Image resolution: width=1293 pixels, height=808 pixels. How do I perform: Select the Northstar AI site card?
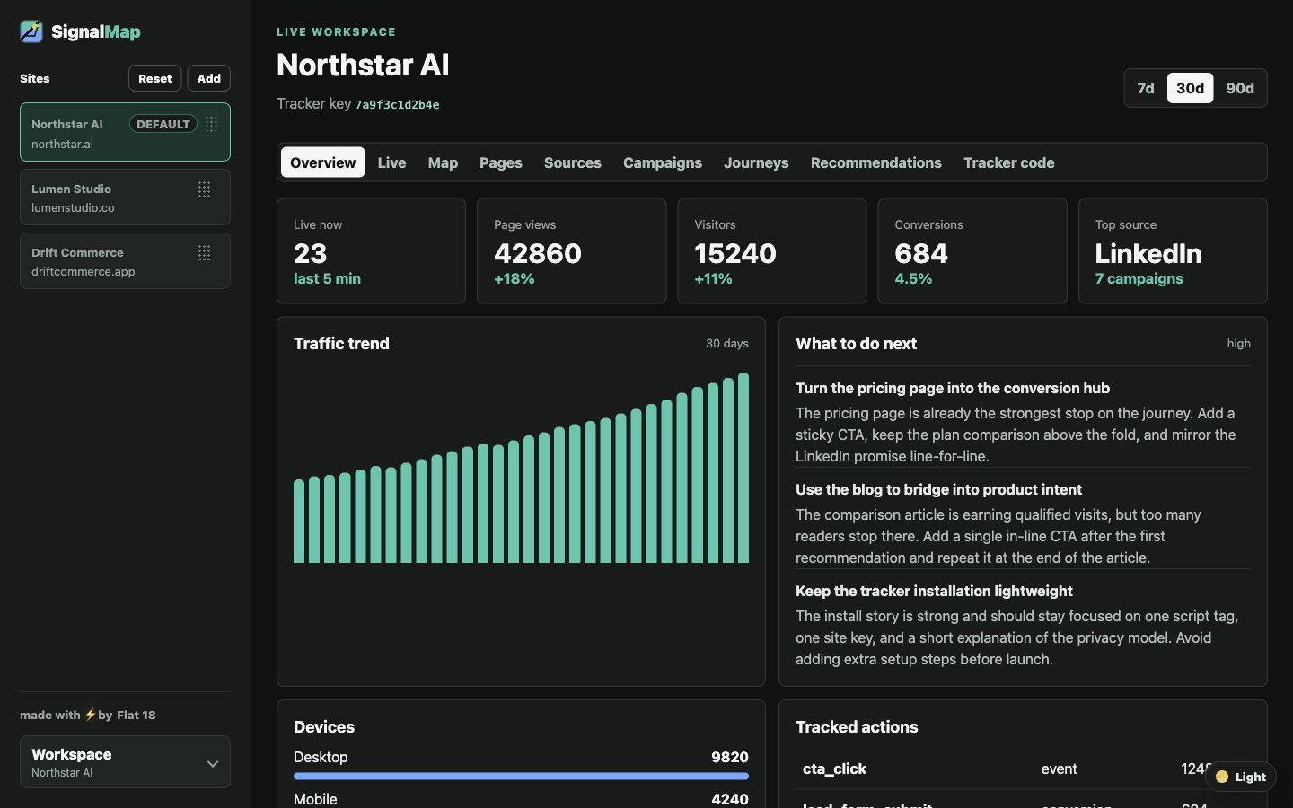click(125, 132)
